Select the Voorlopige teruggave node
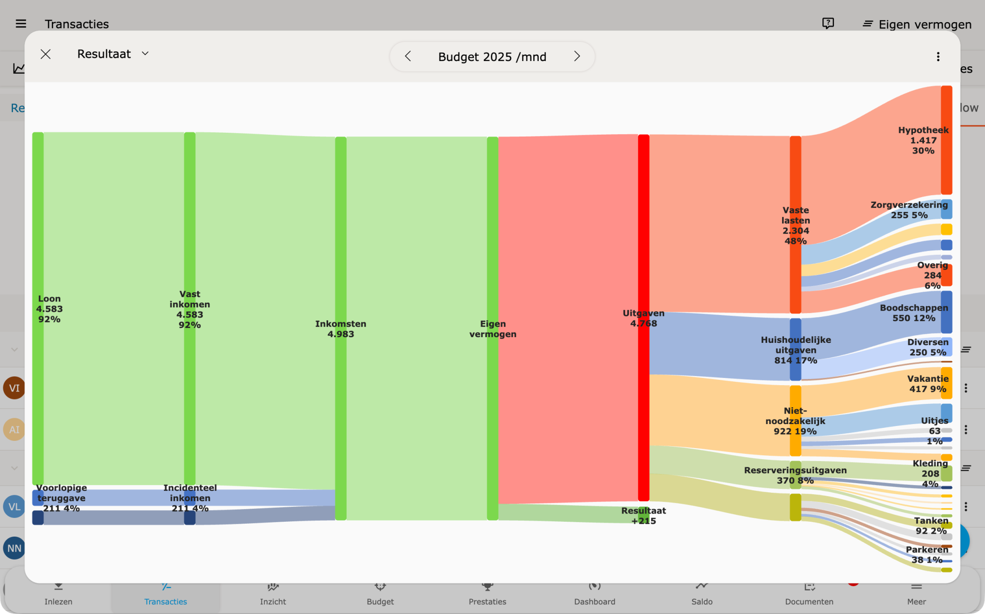 (x=38, y=498)
